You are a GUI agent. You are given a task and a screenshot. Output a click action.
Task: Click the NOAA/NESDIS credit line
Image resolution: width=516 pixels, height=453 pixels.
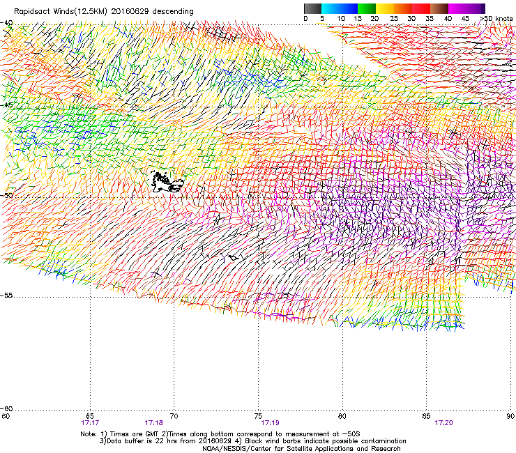[x=301, y=449]
